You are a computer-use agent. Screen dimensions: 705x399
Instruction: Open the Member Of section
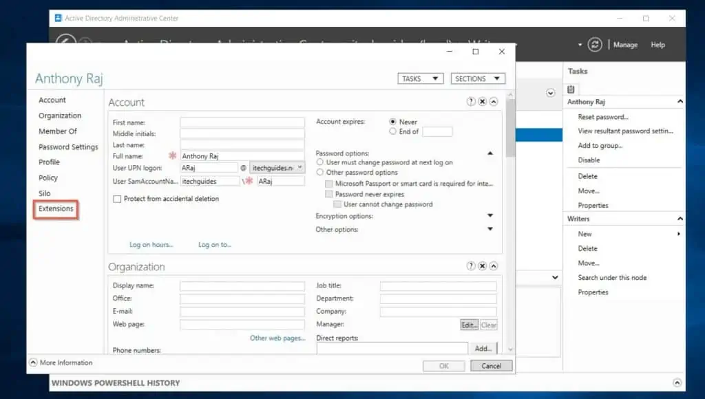[x=58, y=131]
